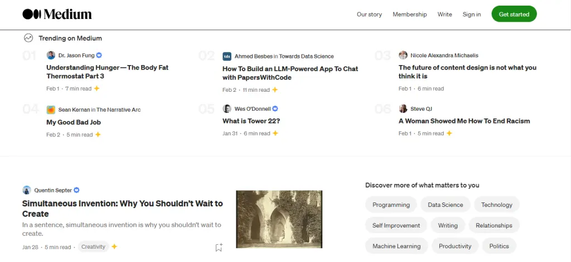Select the Programming topic chip
The image size is (571, 262).
click(391, 205)
